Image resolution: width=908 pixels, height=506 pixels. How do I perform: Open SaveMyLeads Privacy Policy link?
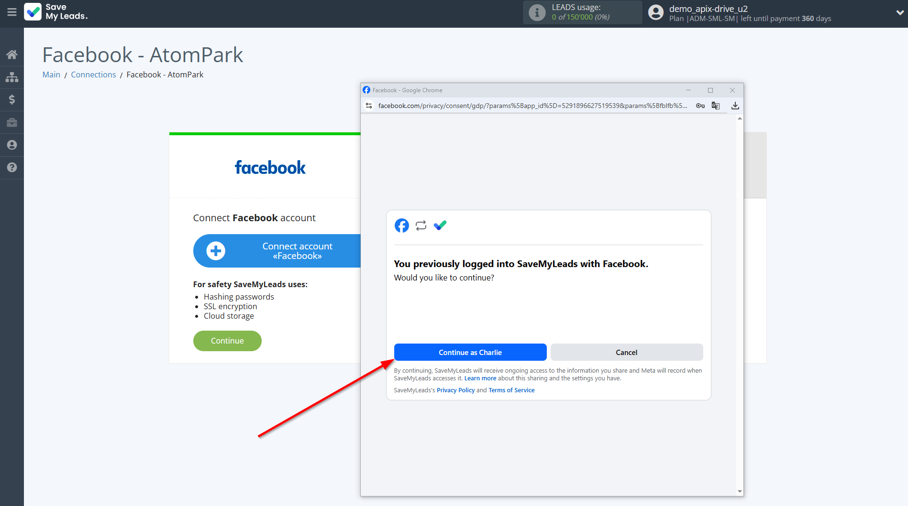(455, 390)
